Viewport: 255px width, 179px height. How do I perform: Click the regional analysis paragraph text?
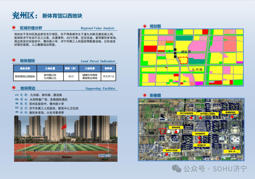[x=65, y=39]
